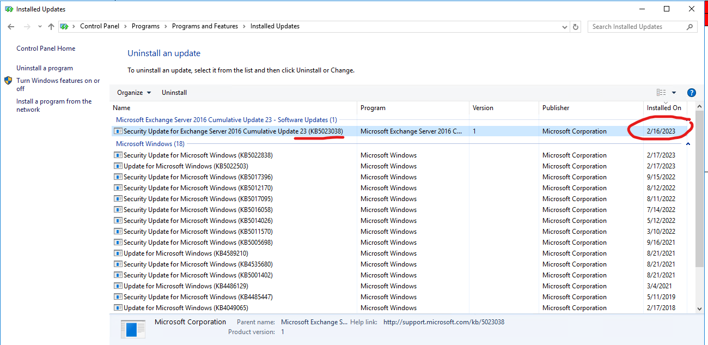Image resolution: width=708 pixels, height=345 pixels.
Task: Open the view options dropdown arrow
Action: pyautogui.click(x=674, y=93)
